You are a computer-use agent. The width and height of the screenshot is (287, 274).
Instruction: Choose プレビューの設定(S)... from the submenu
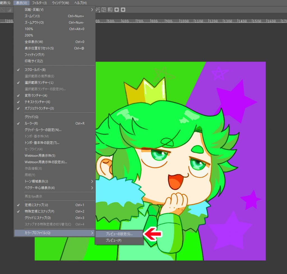tap(119, 234)
